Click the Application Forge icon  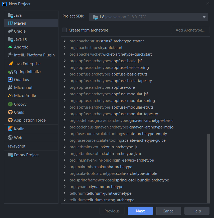(10, 120)
